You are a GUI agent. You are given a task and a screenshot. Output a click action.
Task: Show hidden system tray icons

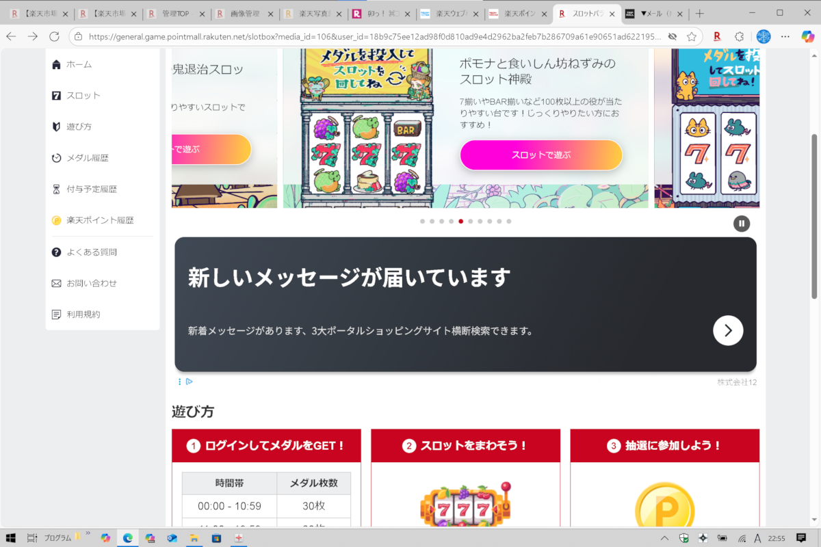click(664, 538)
